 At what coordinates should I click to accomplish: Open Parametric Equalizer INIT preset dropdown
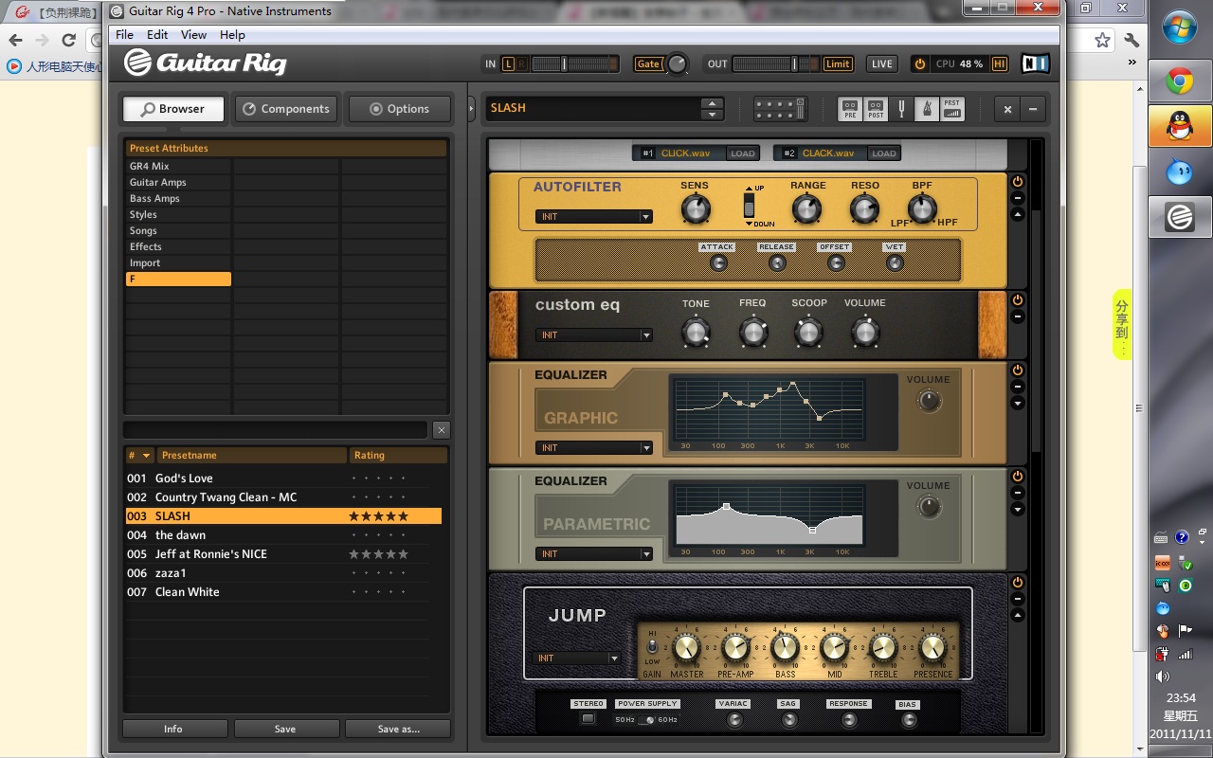point(593,554)
